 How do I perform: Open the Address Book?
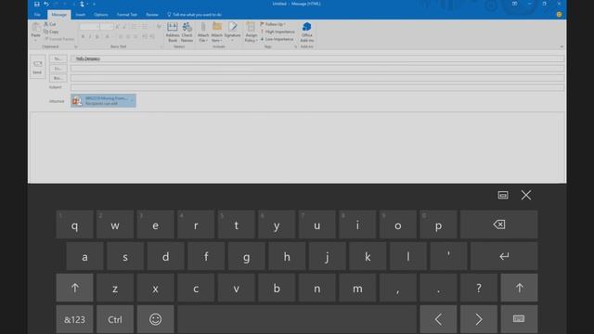(x=173, y=32)
